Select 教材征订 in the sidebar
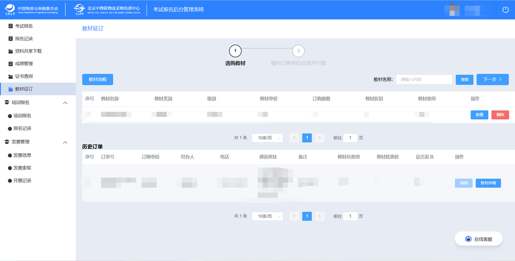The image size is (515, 261). pyautogui.click(x=38, y=89)
